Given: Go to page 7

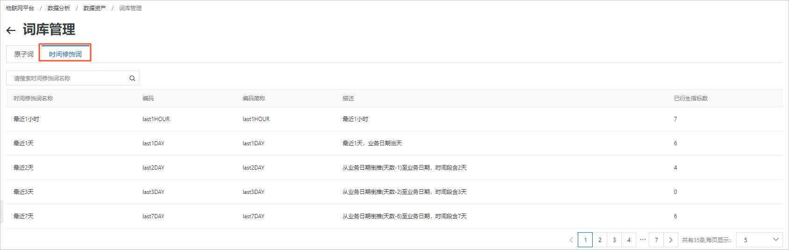Looking at the screenshot, I should coord(656,240).
